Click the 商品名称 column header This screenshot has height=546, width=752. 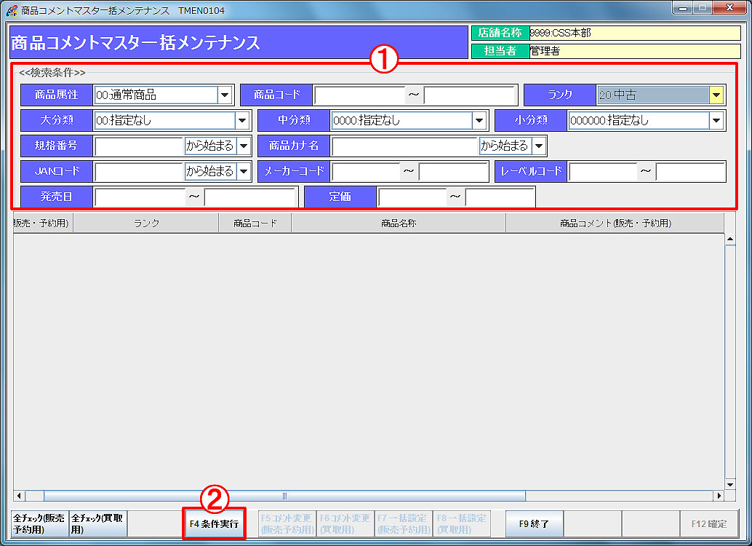398,223
